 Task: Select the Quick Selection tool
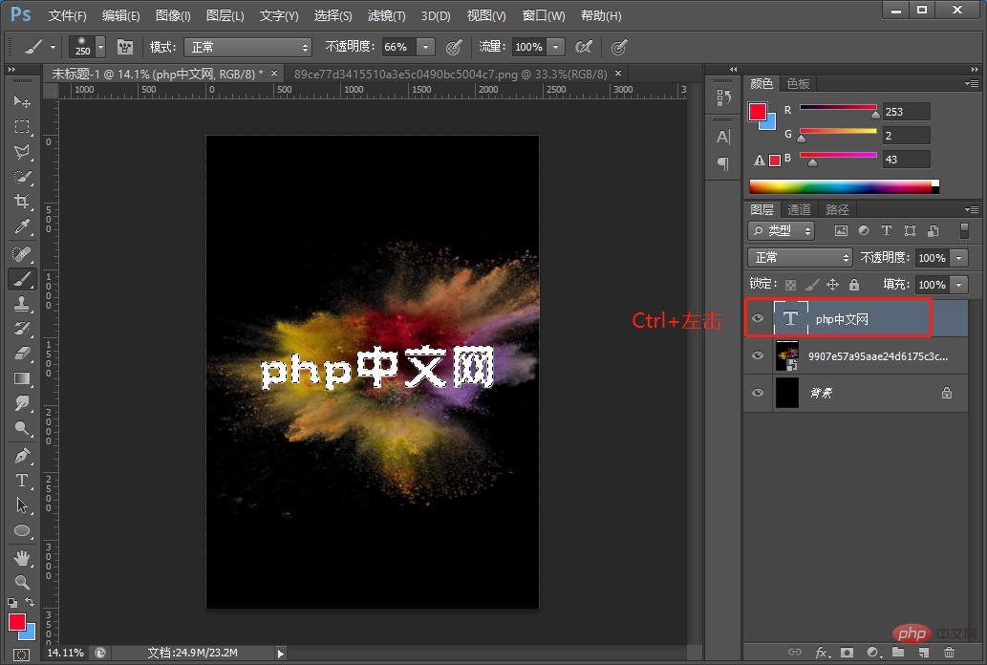point(22,177)
